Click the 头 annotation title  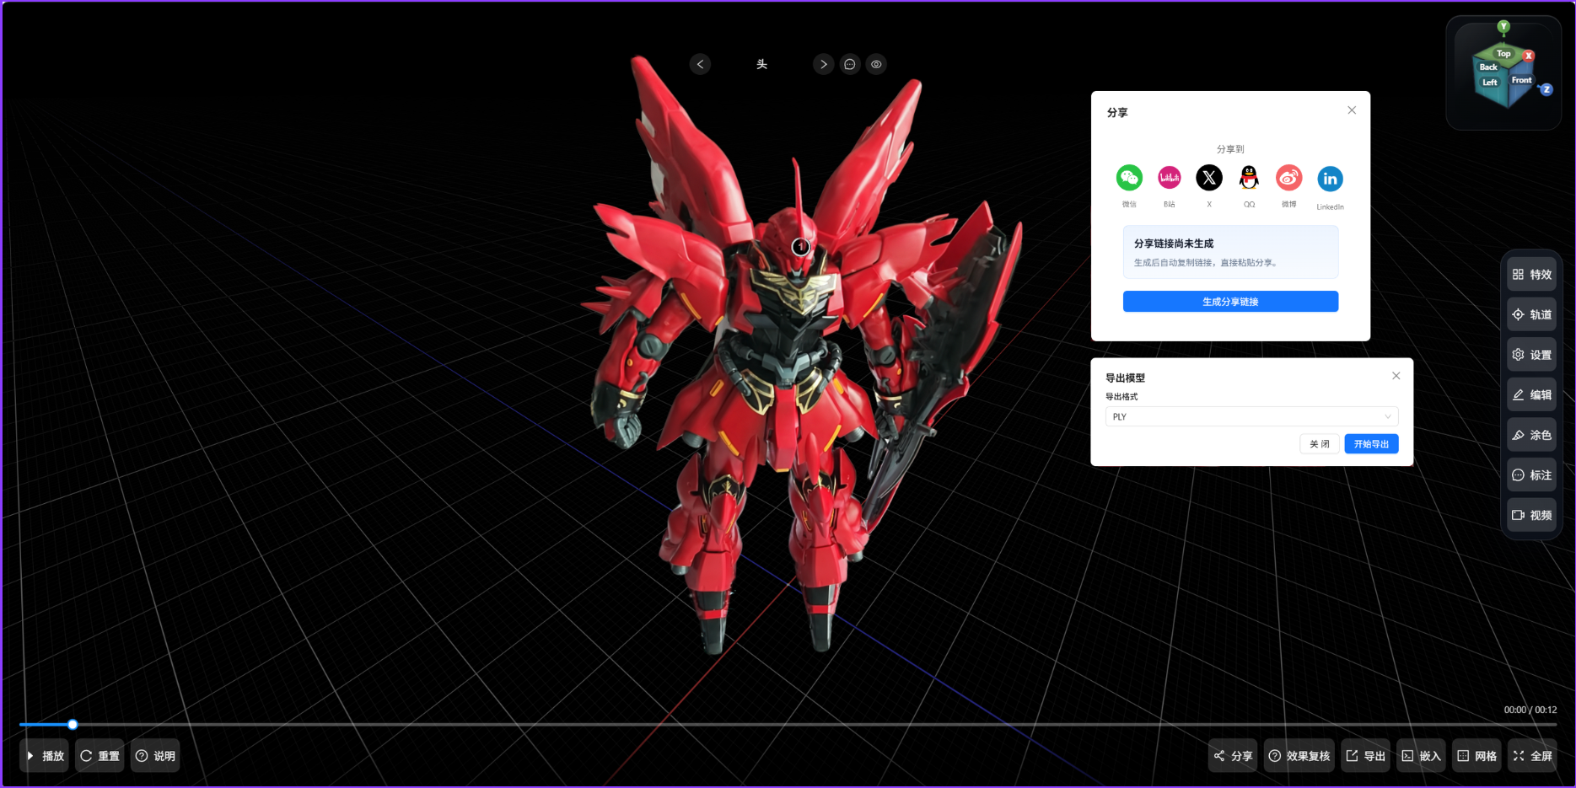761,64
